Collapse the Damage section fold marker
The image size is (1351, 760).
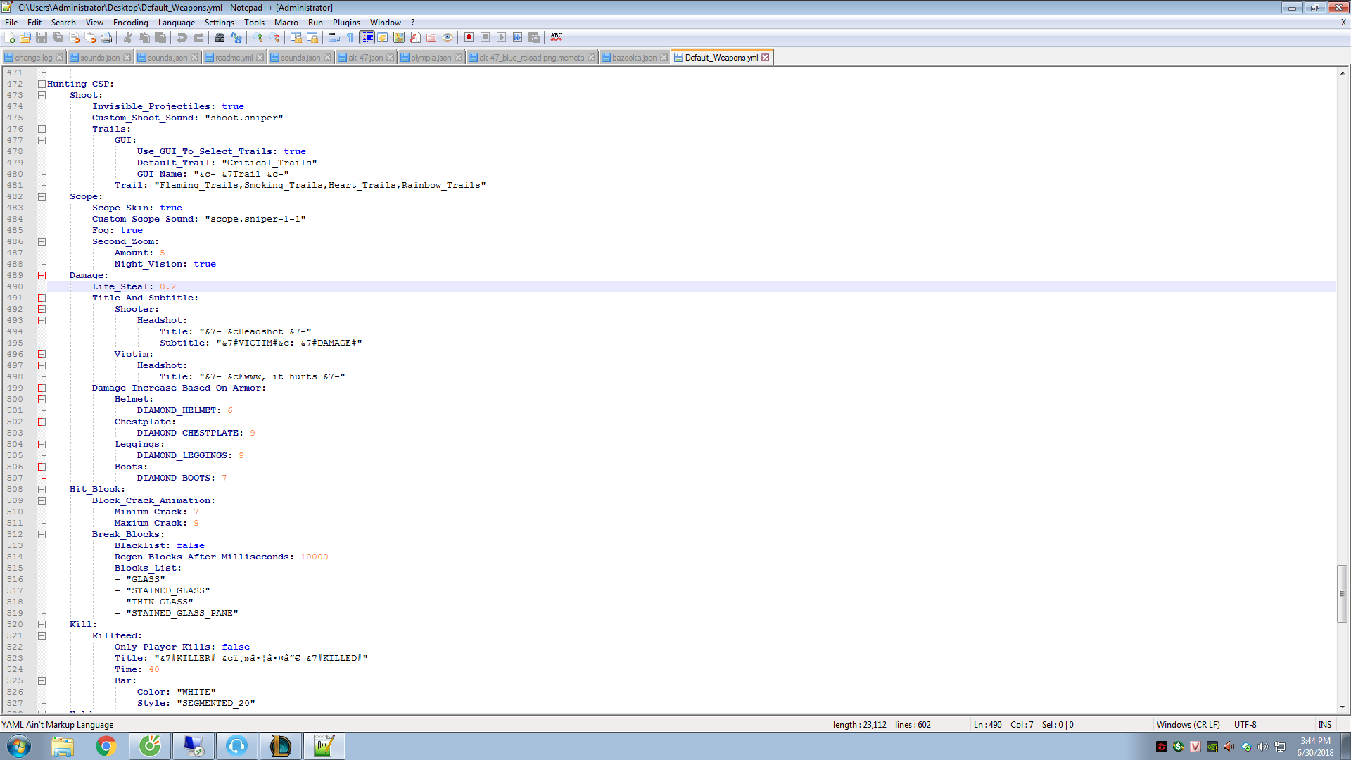pos(42,275)
